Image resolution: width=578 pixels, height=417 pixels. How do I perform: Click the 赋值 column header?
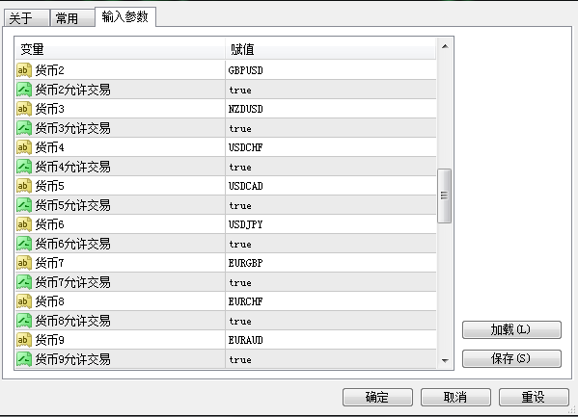[330, 49]
